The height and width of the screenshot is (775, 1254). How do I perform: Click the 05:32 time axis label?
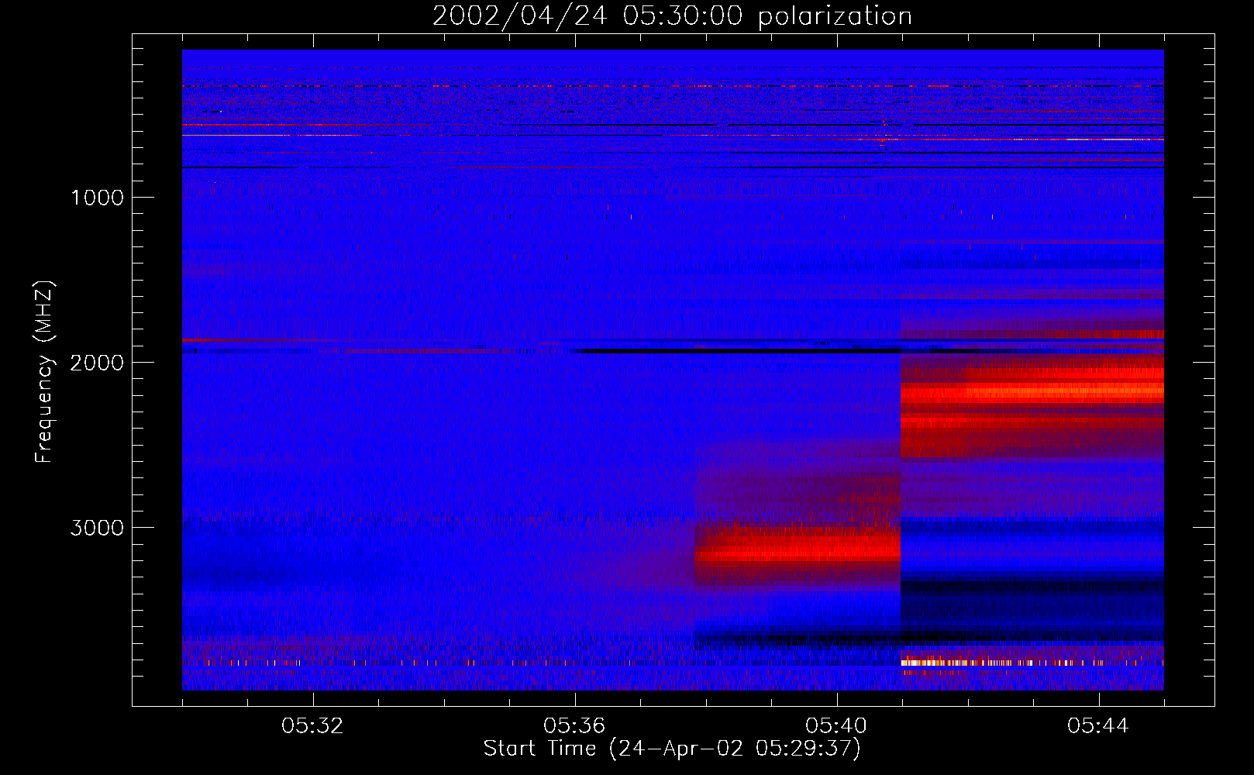312,726
